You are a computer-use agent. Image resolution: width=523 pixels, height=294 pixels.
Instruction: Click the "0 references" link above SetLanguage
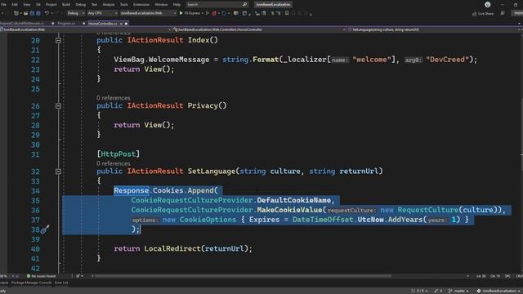[114, 163]
